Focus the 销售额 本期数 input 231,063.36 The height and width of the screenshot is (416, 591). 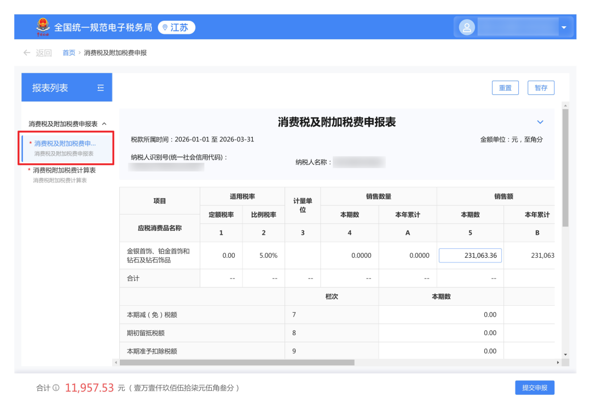pos(470,255)
